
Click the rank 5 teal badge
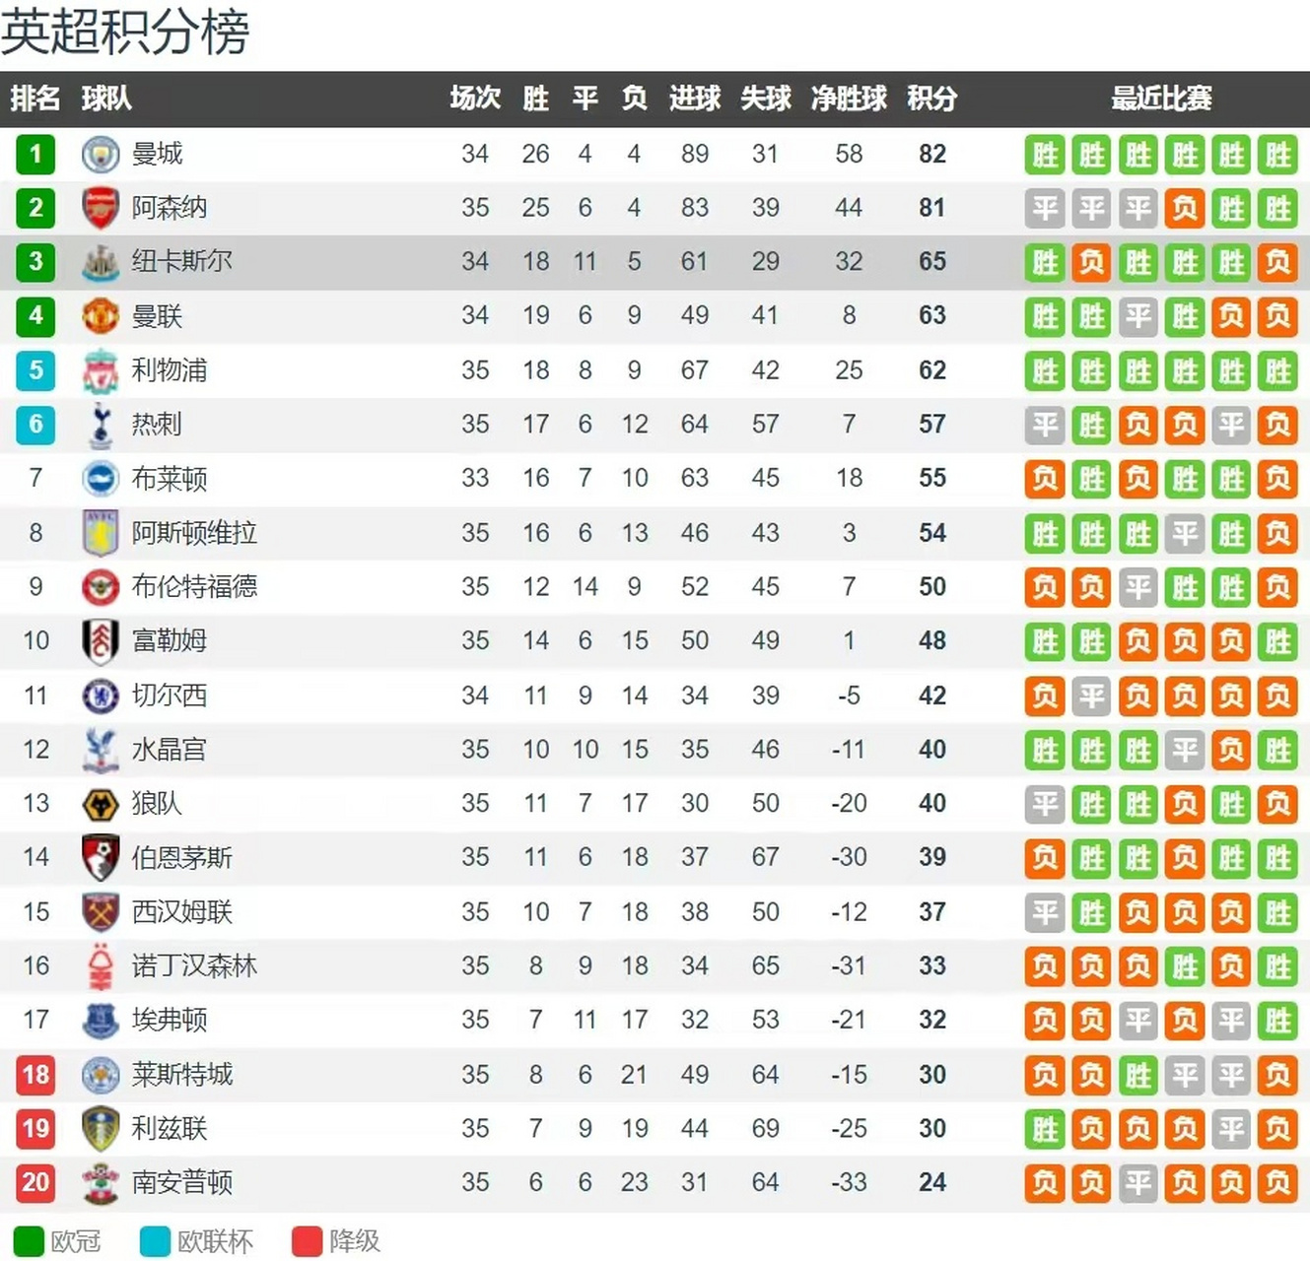(x=35, y=370)
